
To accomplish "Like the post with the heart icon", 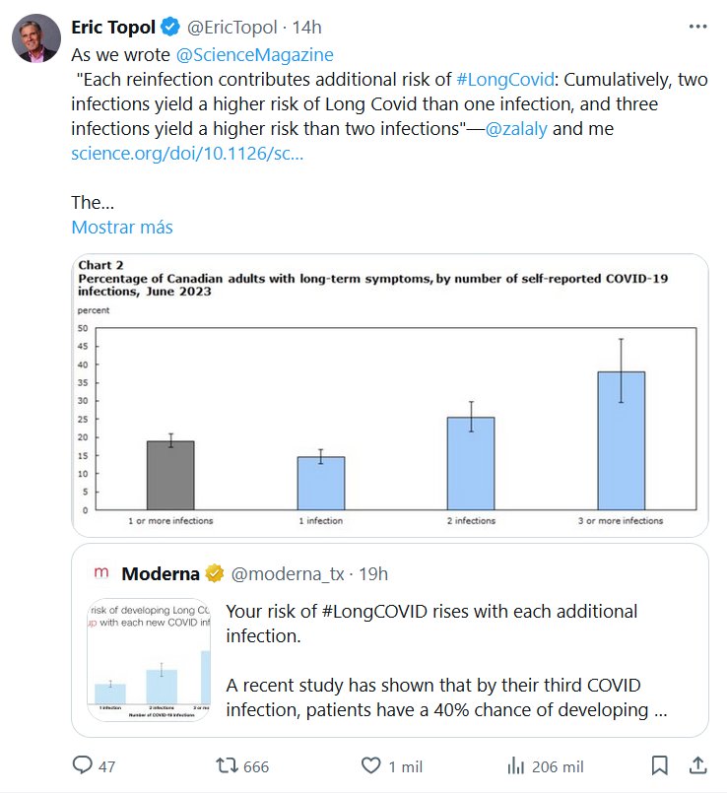I will pos(370,765).
